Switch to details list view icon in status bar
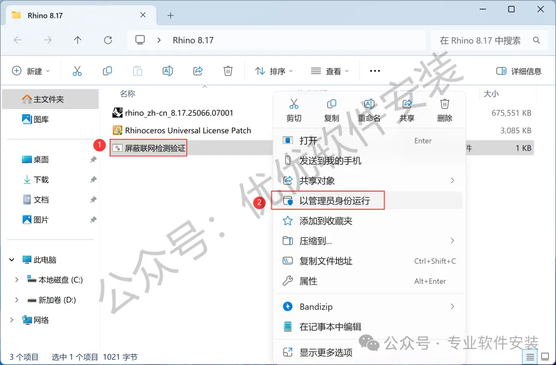Screen dimensions: 556x365 [x=530, y=357]
